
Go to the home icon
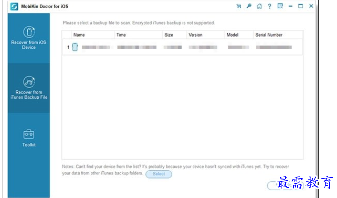coord(259,6)
